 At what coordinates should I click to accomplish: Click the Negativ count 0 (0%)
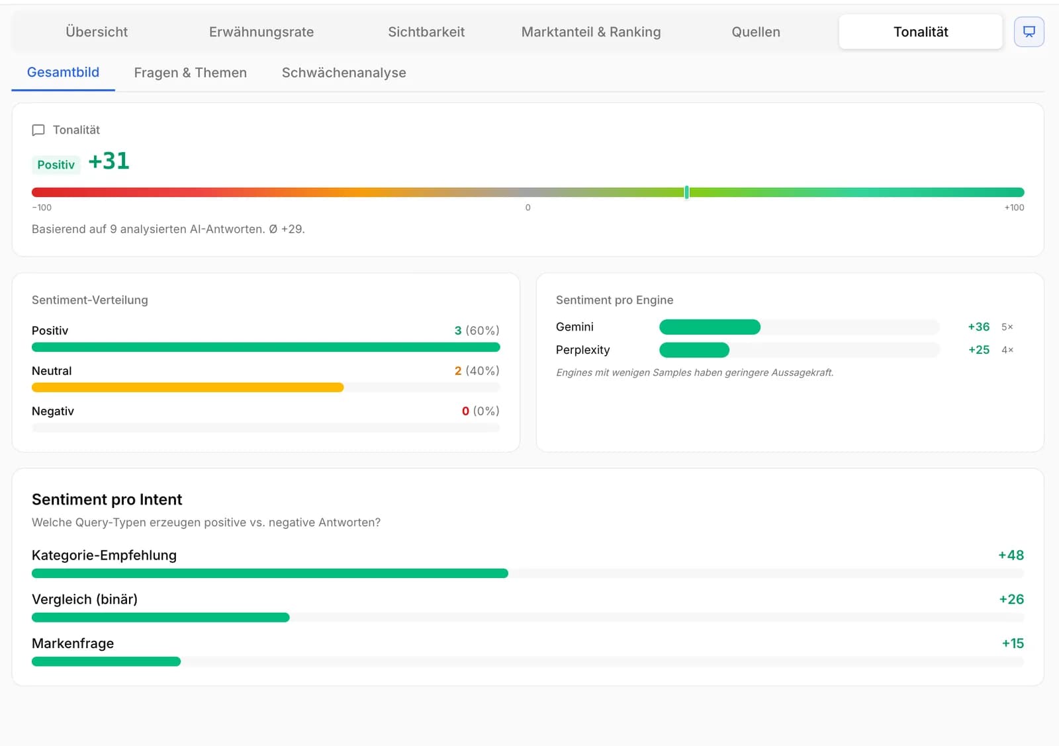click(481, 411)
